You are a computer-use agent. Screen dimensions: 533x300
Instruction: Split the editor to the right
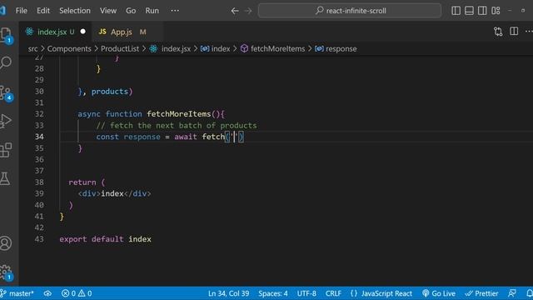coord(514,32)
